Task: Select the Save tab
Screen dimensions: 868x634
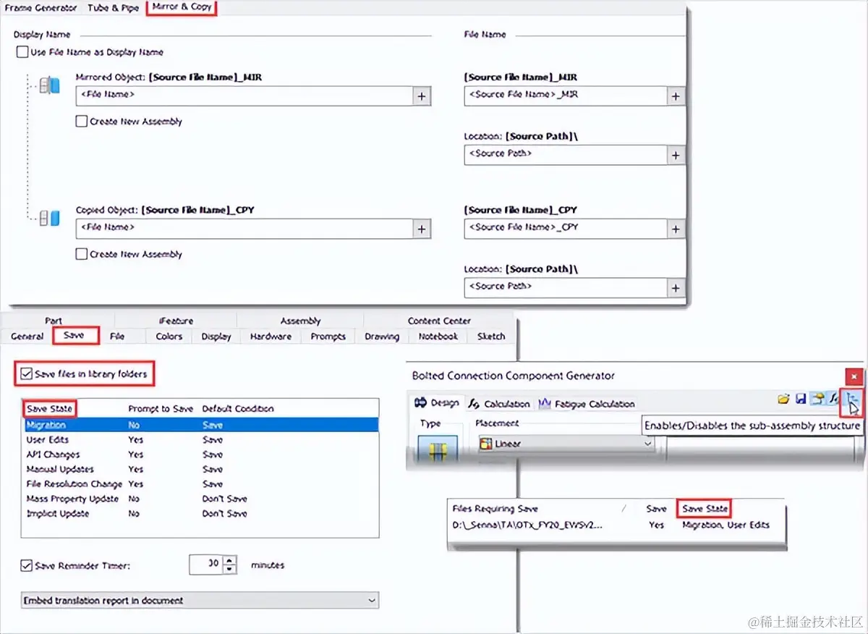Action: coord(74,336)
